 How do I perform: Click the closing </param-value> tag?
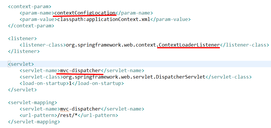(x=171, y=19)
